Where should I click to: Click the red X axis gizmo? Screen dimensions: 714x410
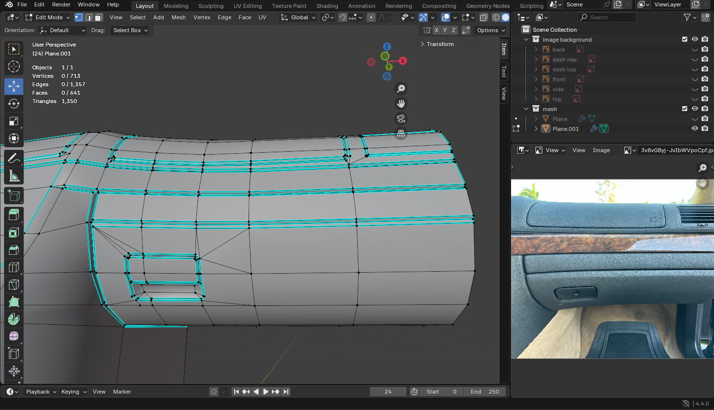tap(403, 60)
